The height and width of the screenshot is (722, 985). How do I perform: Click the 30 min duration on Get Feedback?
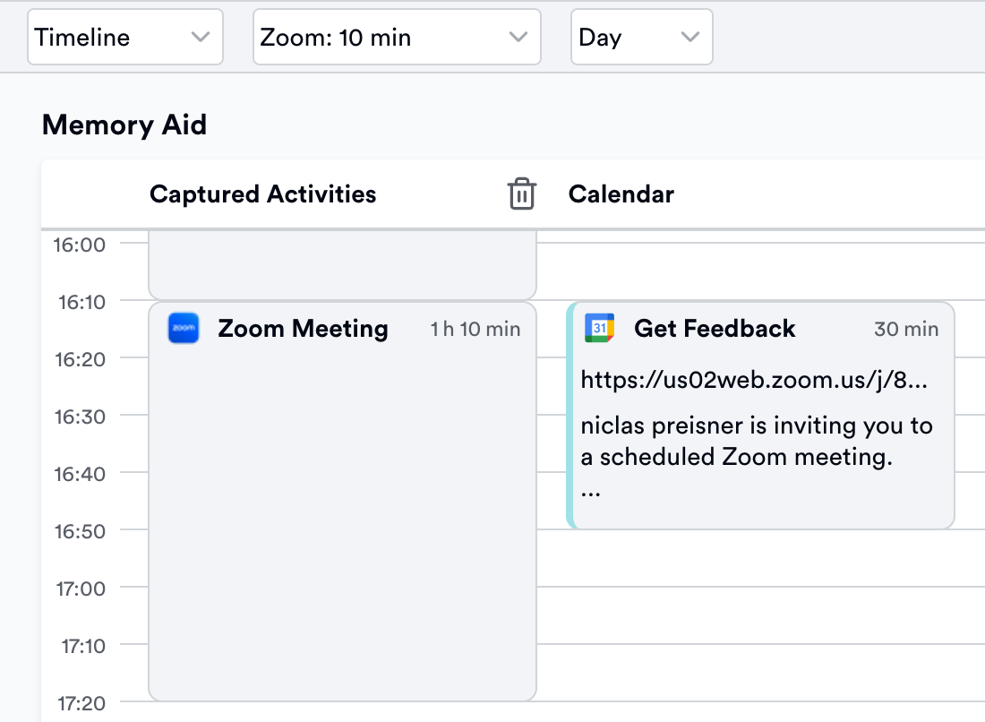coord(906,329)
